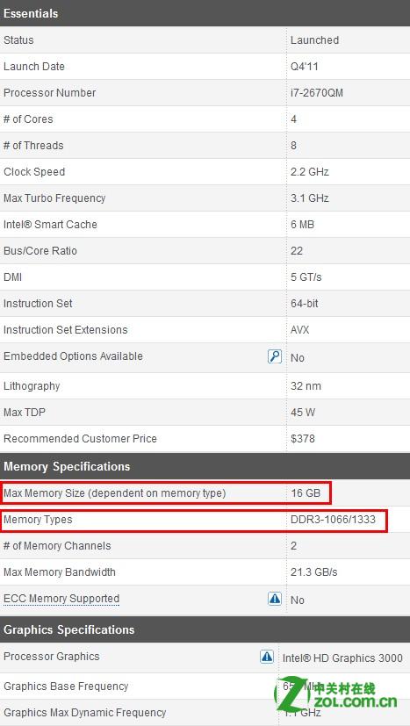Click the Processor Number value i7-2670QM
The width and height of the screenshot is (410, 726).
point(317,92)
